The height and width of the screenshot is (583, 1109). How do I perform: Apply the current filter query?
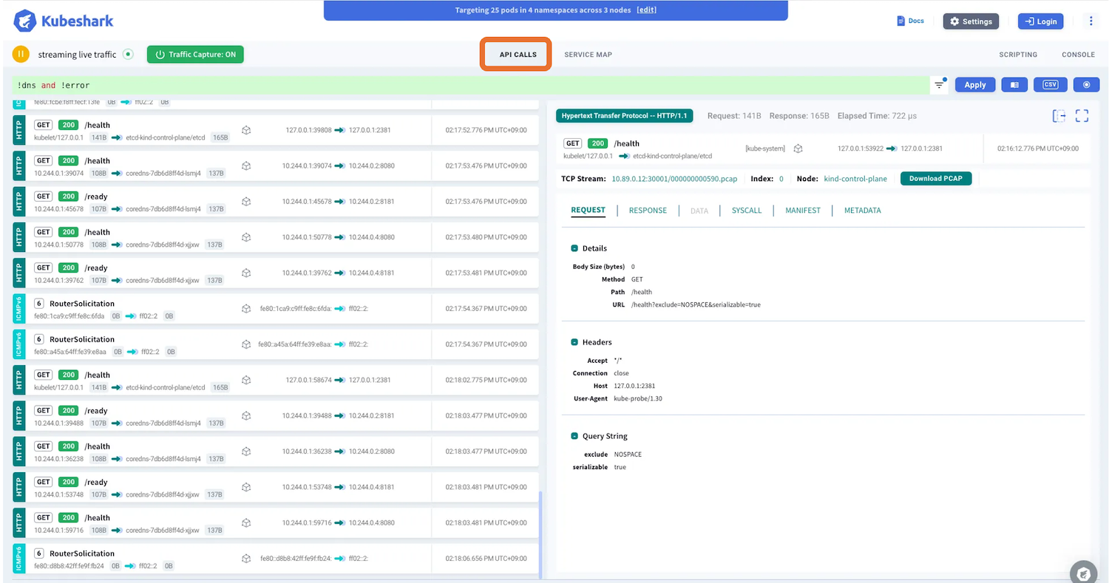(975, 84)
